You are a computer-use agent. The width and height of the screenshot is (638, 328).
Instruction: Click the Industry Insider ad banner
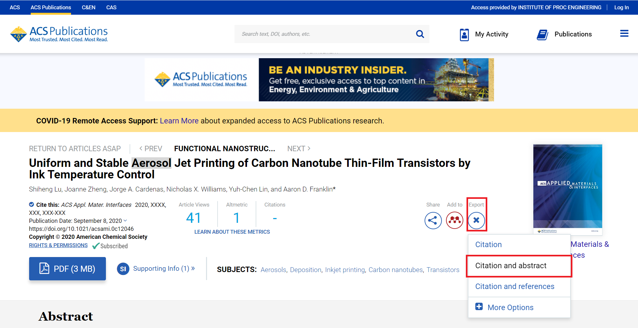tap(319, 80)
